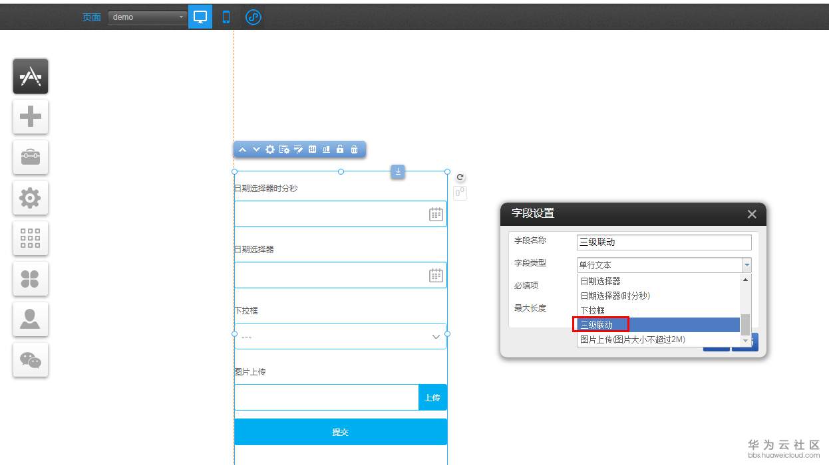
Task: Select 日期选择器 option in type list
Action: point(658,281)
